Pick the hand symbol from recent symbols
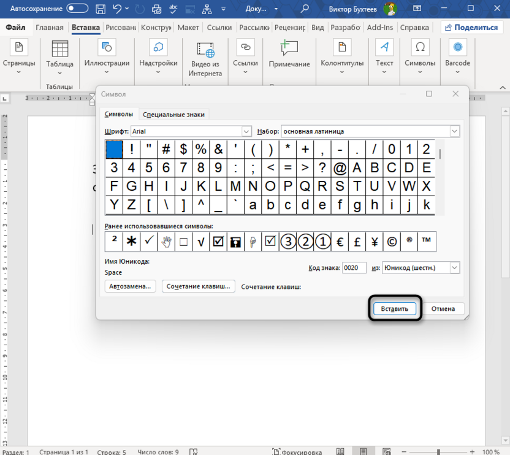 point(166,242)
